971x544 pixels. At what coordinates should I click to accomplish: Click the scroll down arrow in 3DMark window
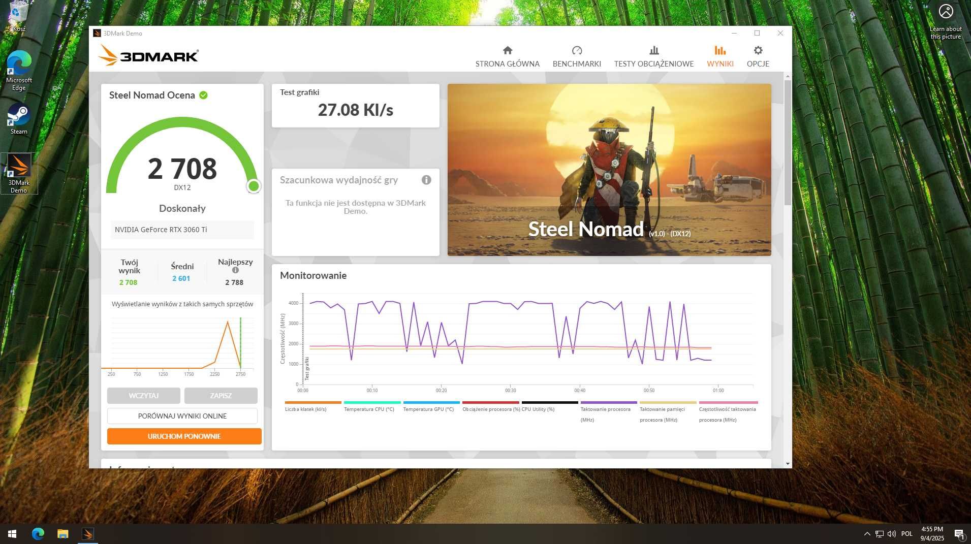[788, 464]
